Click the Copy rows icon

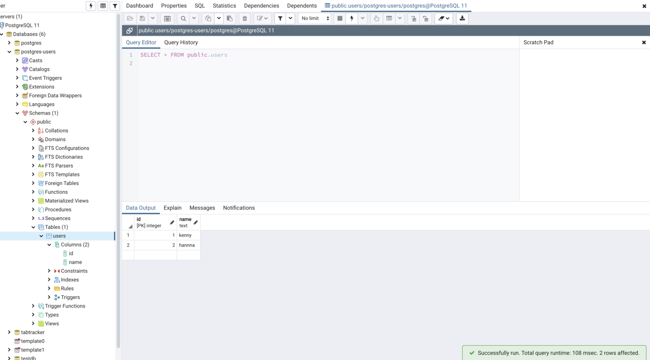coord(208,18)
